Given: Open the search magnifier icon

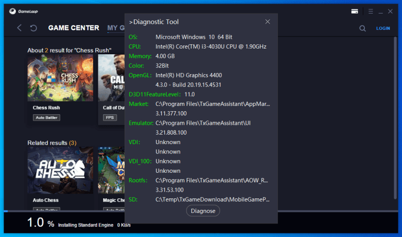Looking at the screenshot, I should pyautogui.click(x=362, y=28).
